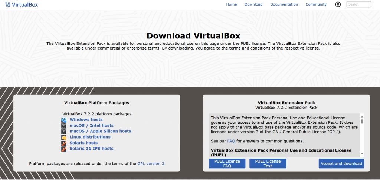The width and height of the screenshot is (380, 180).
Task: Click the PUEL License Text button
Action: (268, 164)
